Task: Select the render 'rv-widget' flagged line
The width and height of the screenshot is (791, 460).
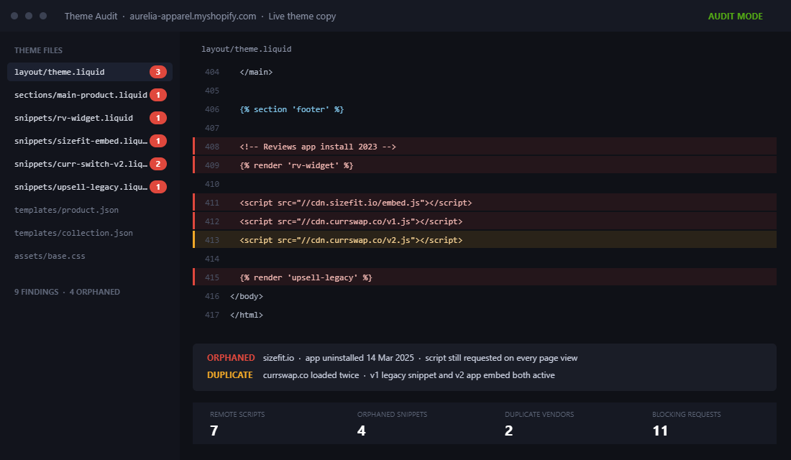Action: pos(484,165)
